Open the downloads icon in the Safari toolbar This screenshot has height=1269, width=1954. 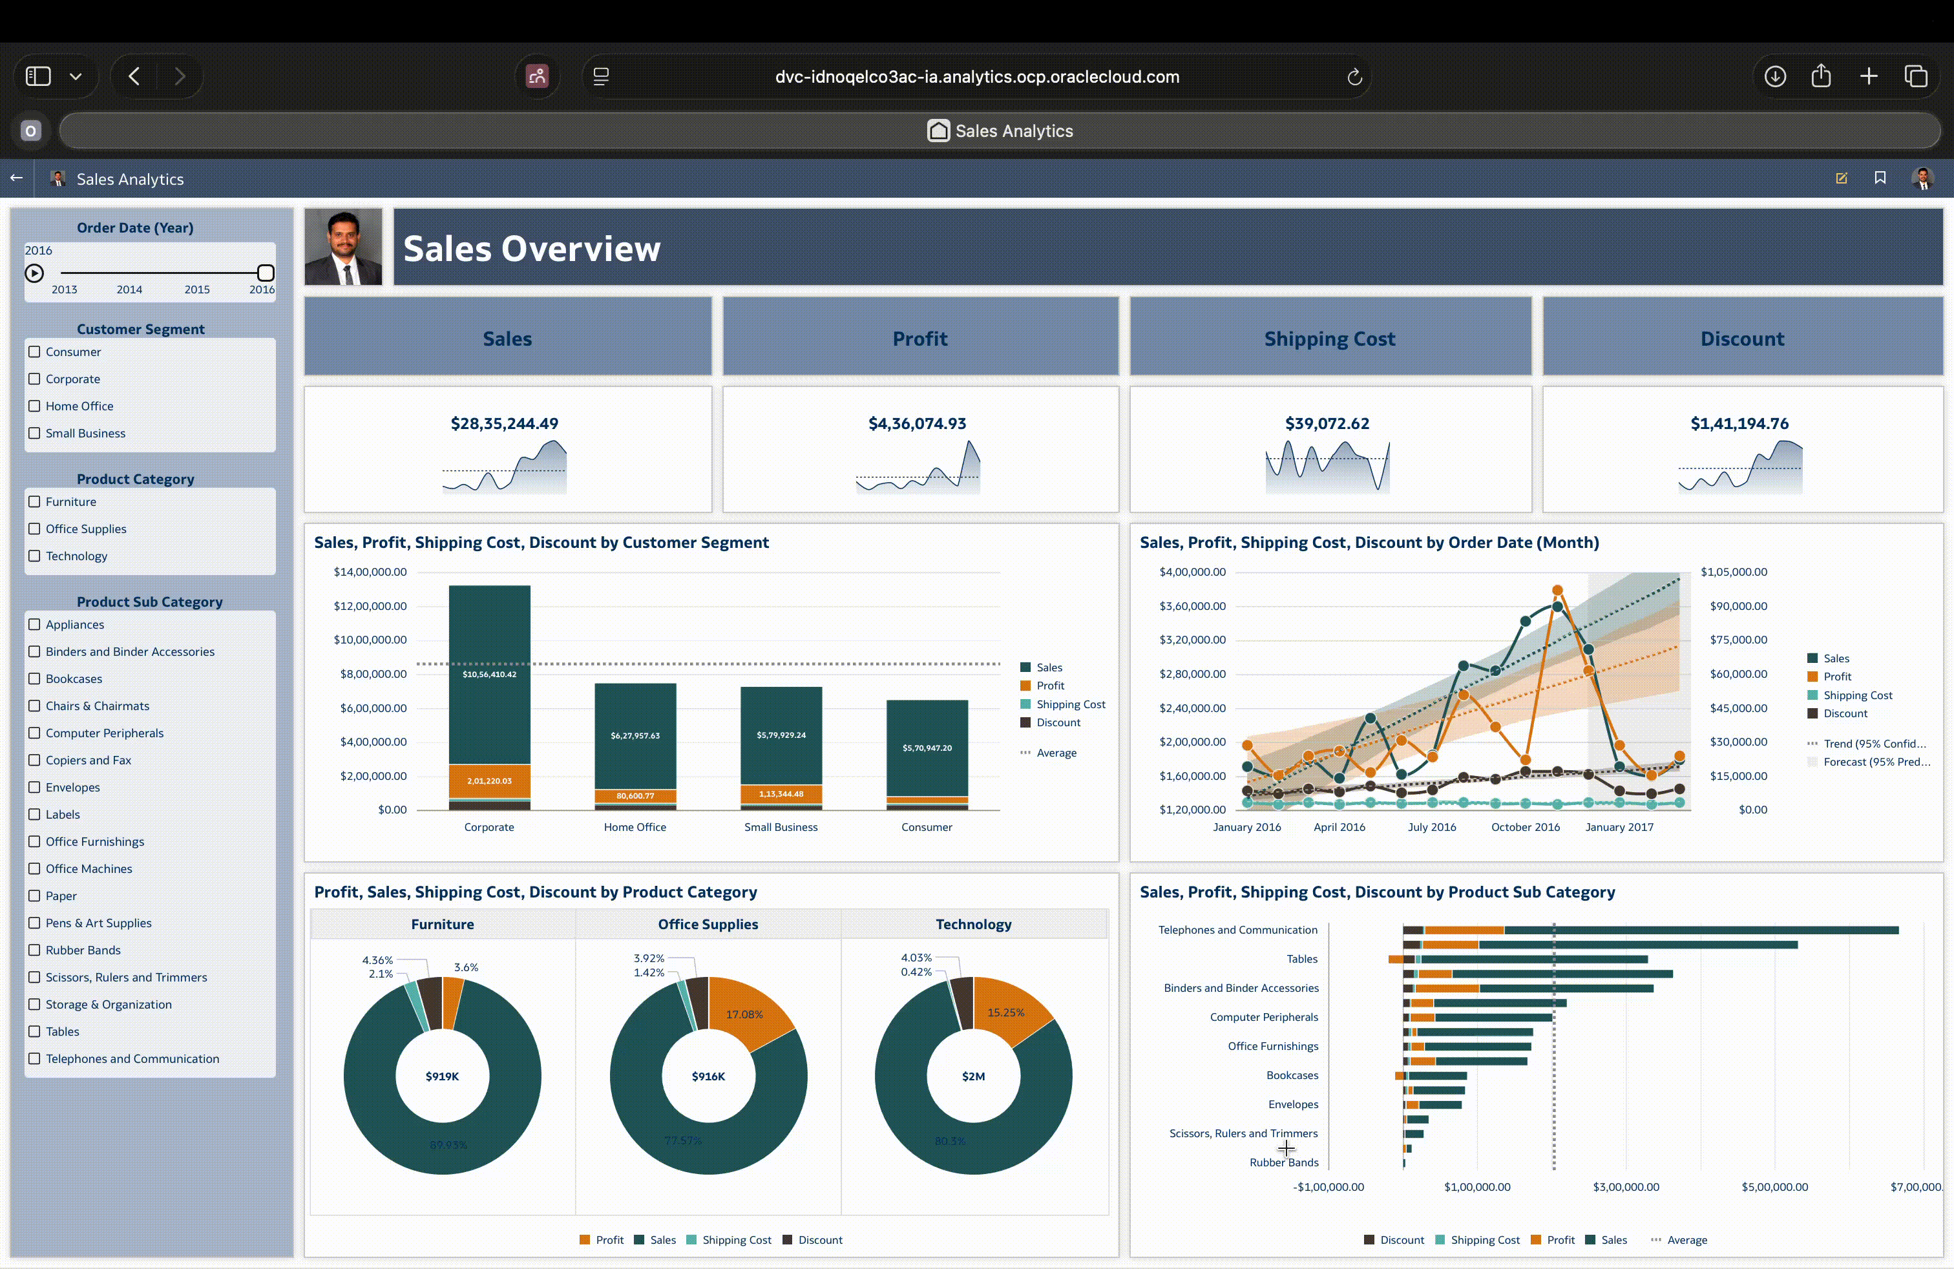[1774, 76]
